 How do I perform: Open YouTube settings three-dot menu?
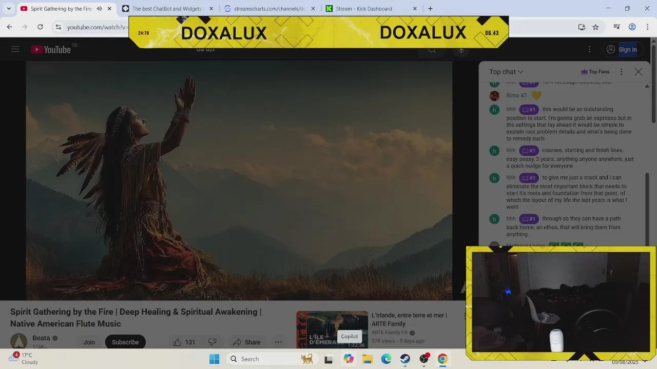coord(589,49)
